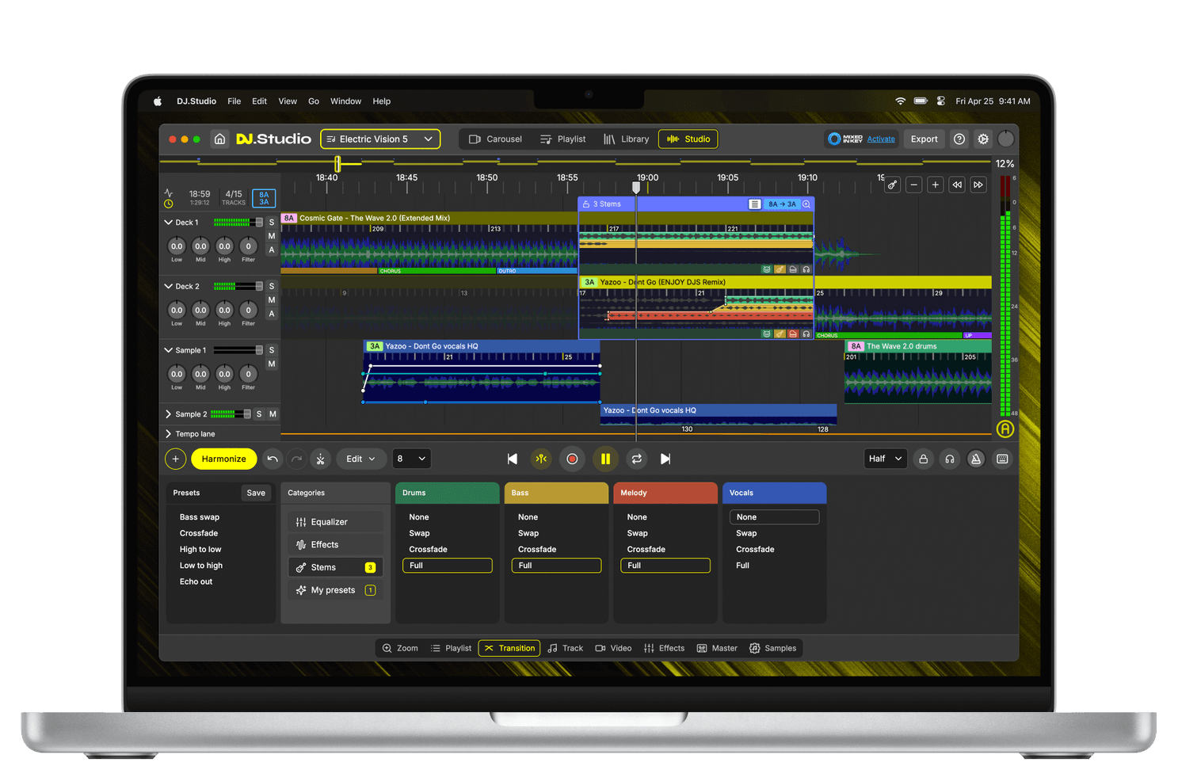This screenshot has height=766, width=1178.
Task: Skip to the next transition
Action: click(665, 459)
